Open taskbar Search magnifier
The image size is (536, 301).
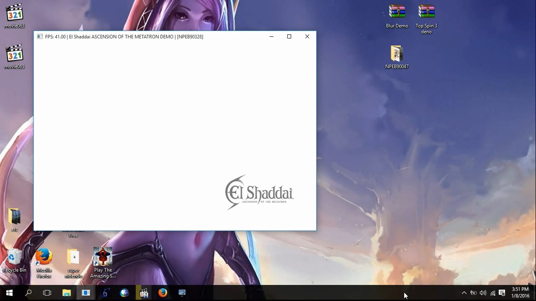[x=28, y=293]
